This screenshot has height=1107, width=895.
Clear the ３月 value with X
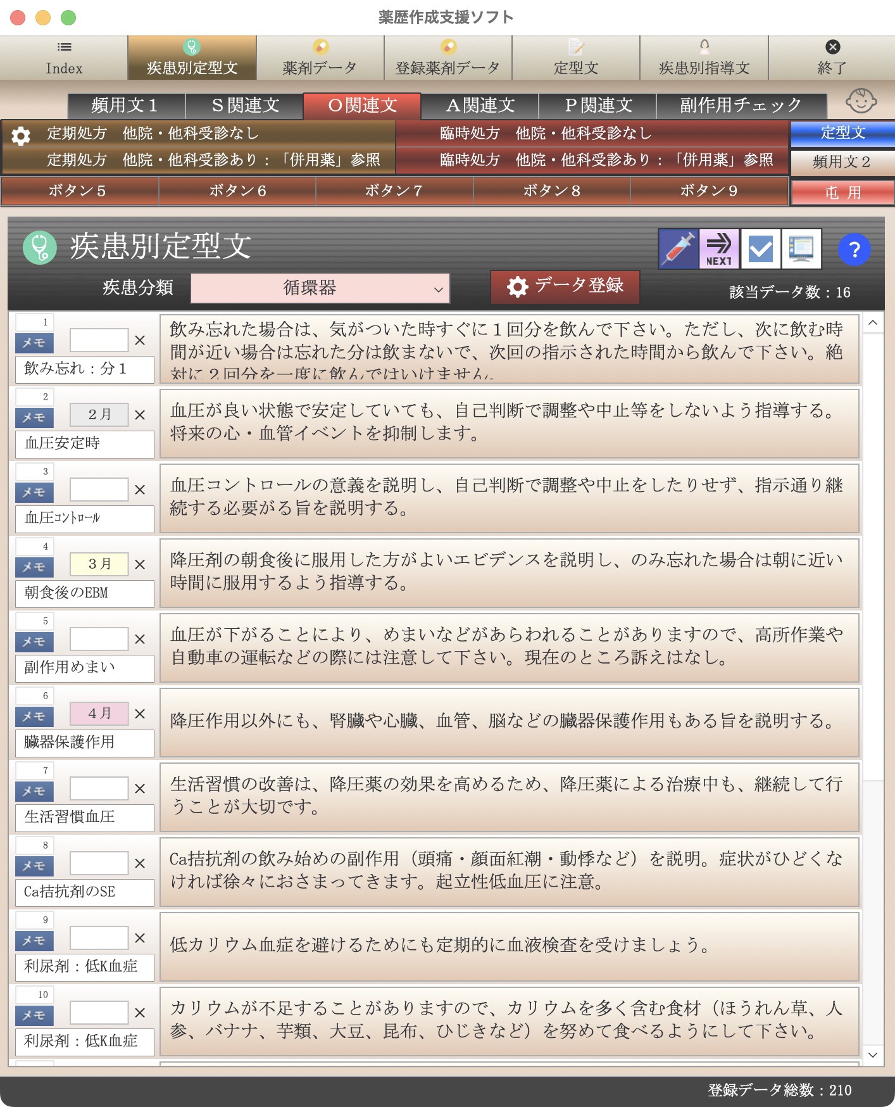(140, 564)
